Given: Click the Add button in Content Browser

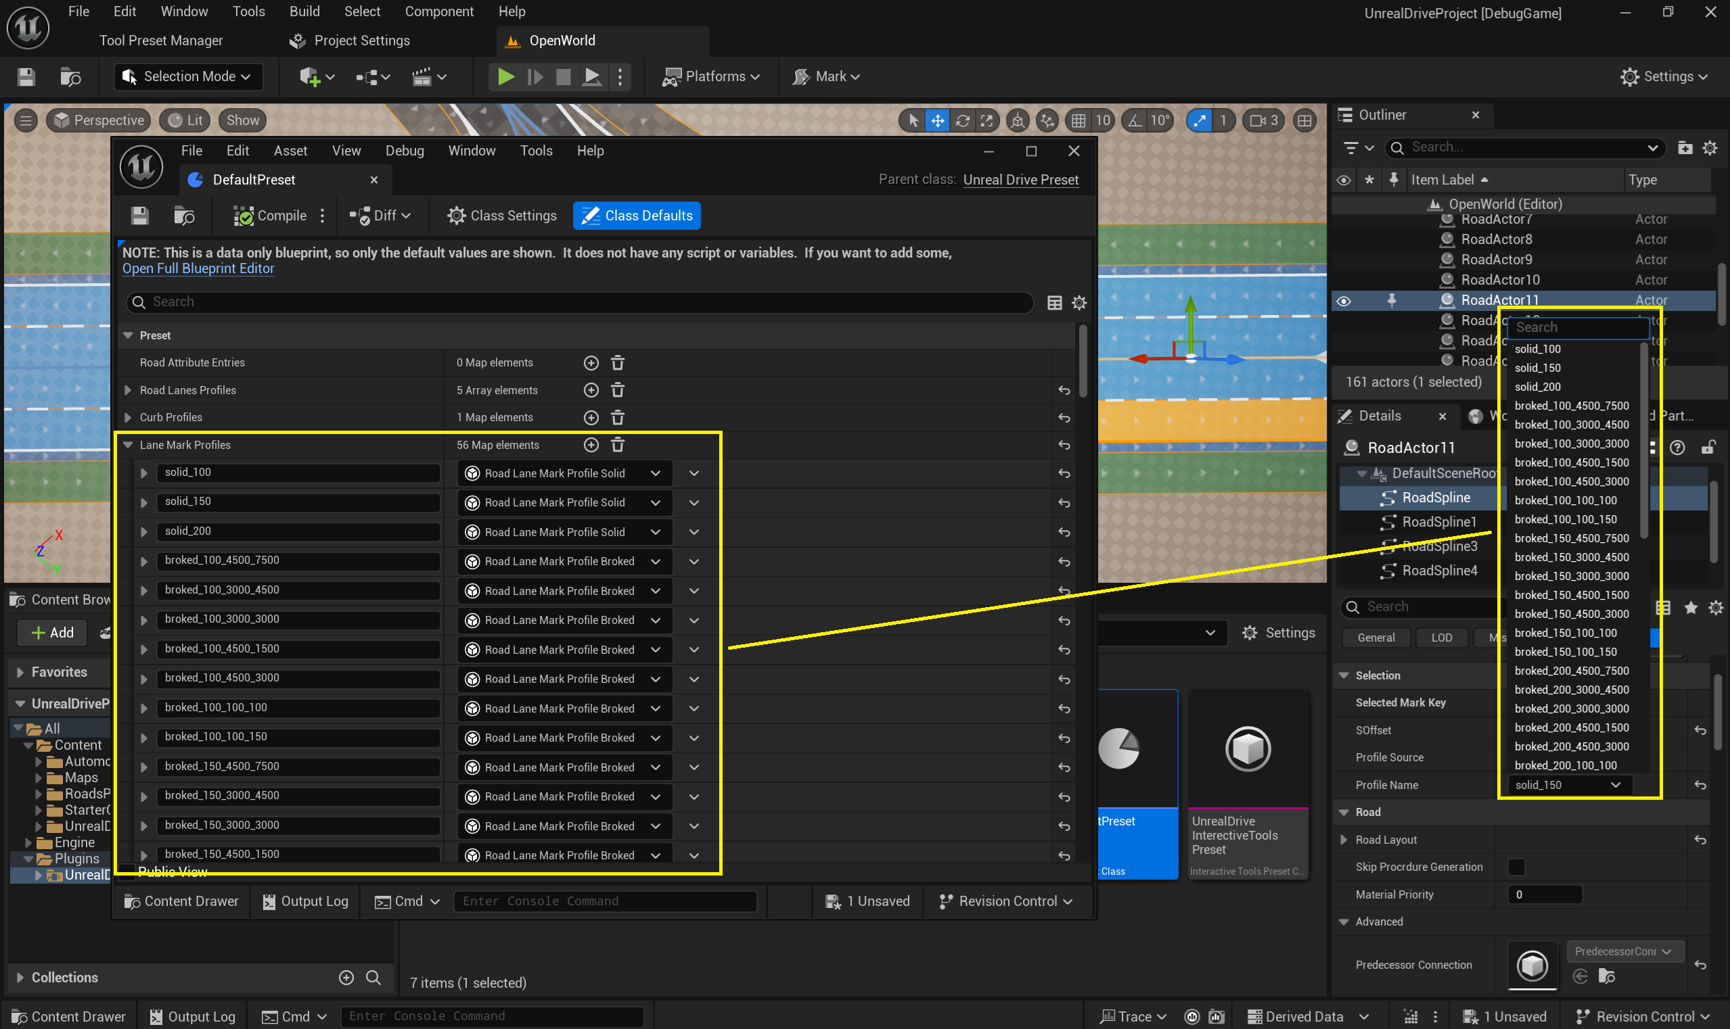Looking at the screenshot, I should (x=53, y=632).
